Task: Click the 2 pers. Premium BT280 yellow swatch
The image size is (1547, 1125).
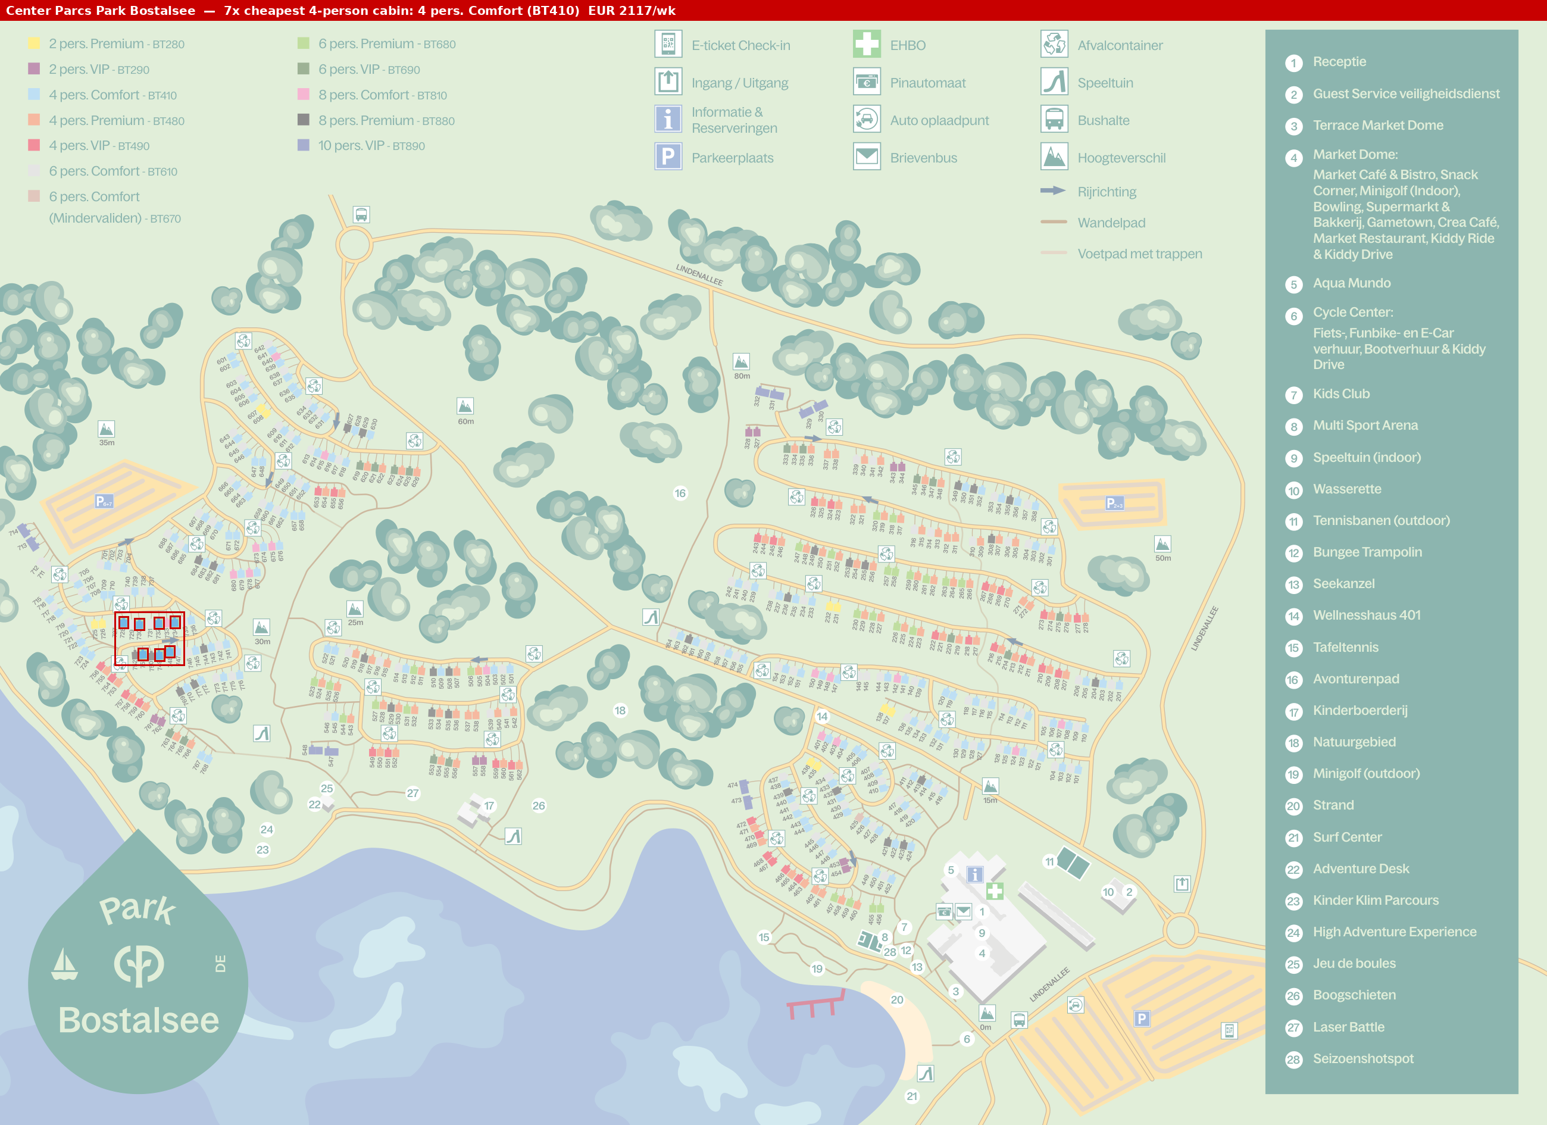Action: coord(34,43)
